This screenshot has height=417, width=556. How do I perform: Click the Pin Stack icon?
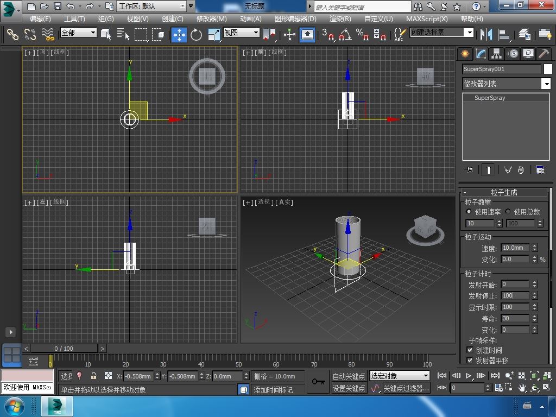click(469, 170)
